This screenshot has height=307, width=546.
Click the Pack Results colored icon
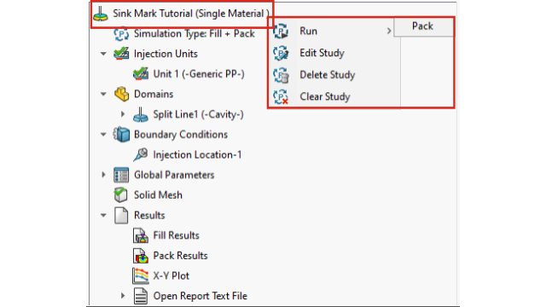(141, 256)
